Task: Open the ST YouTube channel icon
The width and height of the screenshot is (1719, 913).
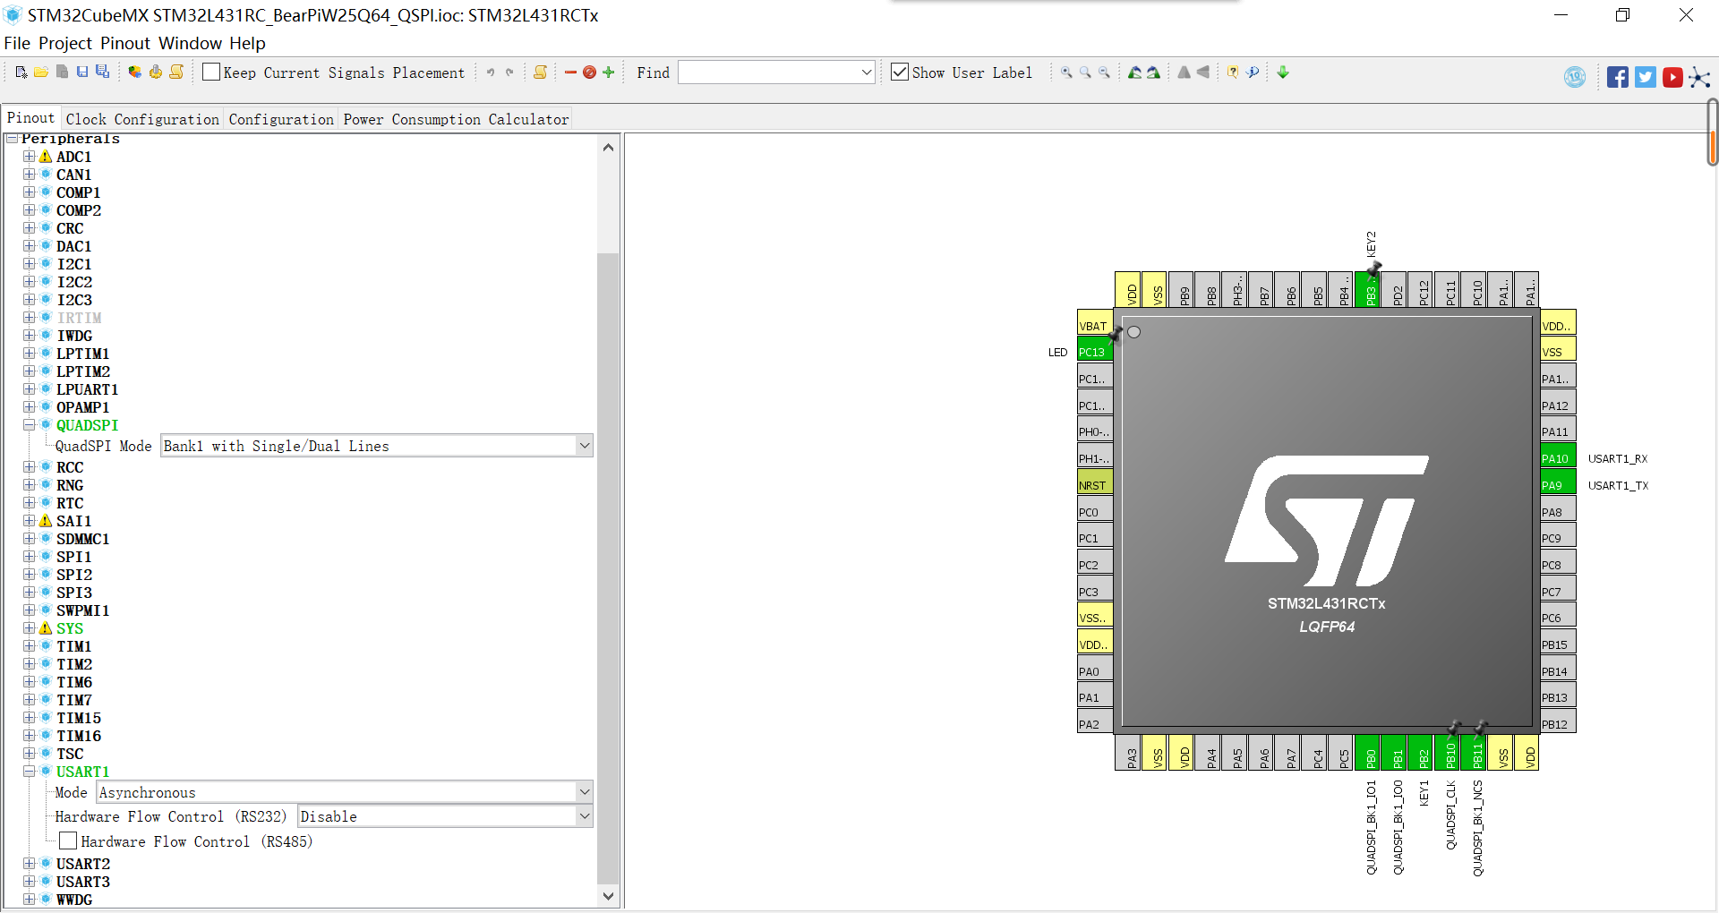Action: (1672, 77)
